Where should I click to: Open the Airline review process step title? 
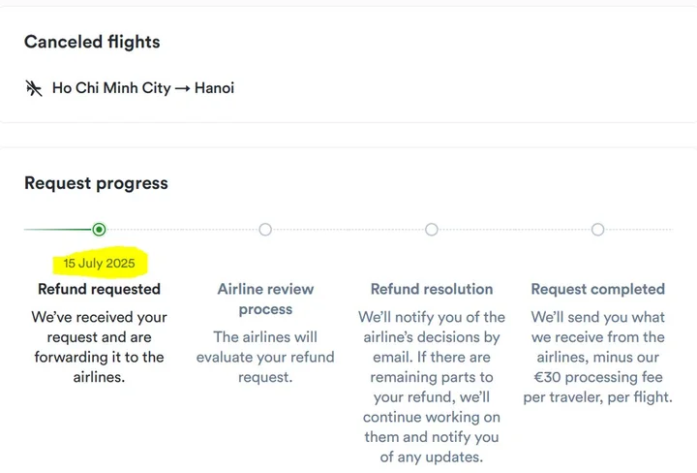[x=265, y=299]
